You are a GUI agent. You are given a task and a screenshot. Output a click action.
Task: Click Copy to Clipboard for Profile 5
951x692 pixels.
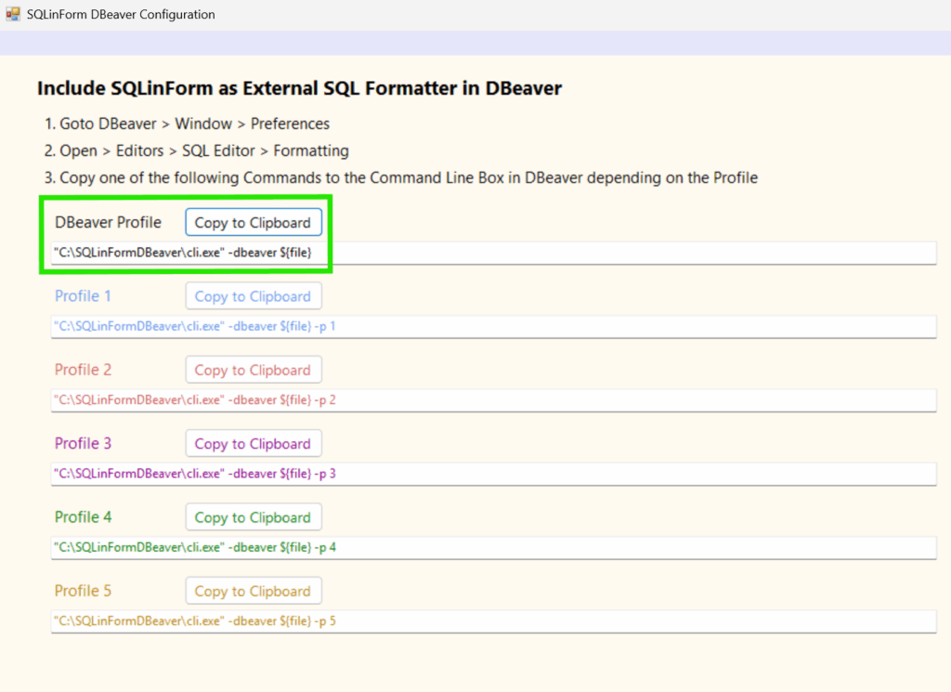pyautogui.click(x=253, y=590)
